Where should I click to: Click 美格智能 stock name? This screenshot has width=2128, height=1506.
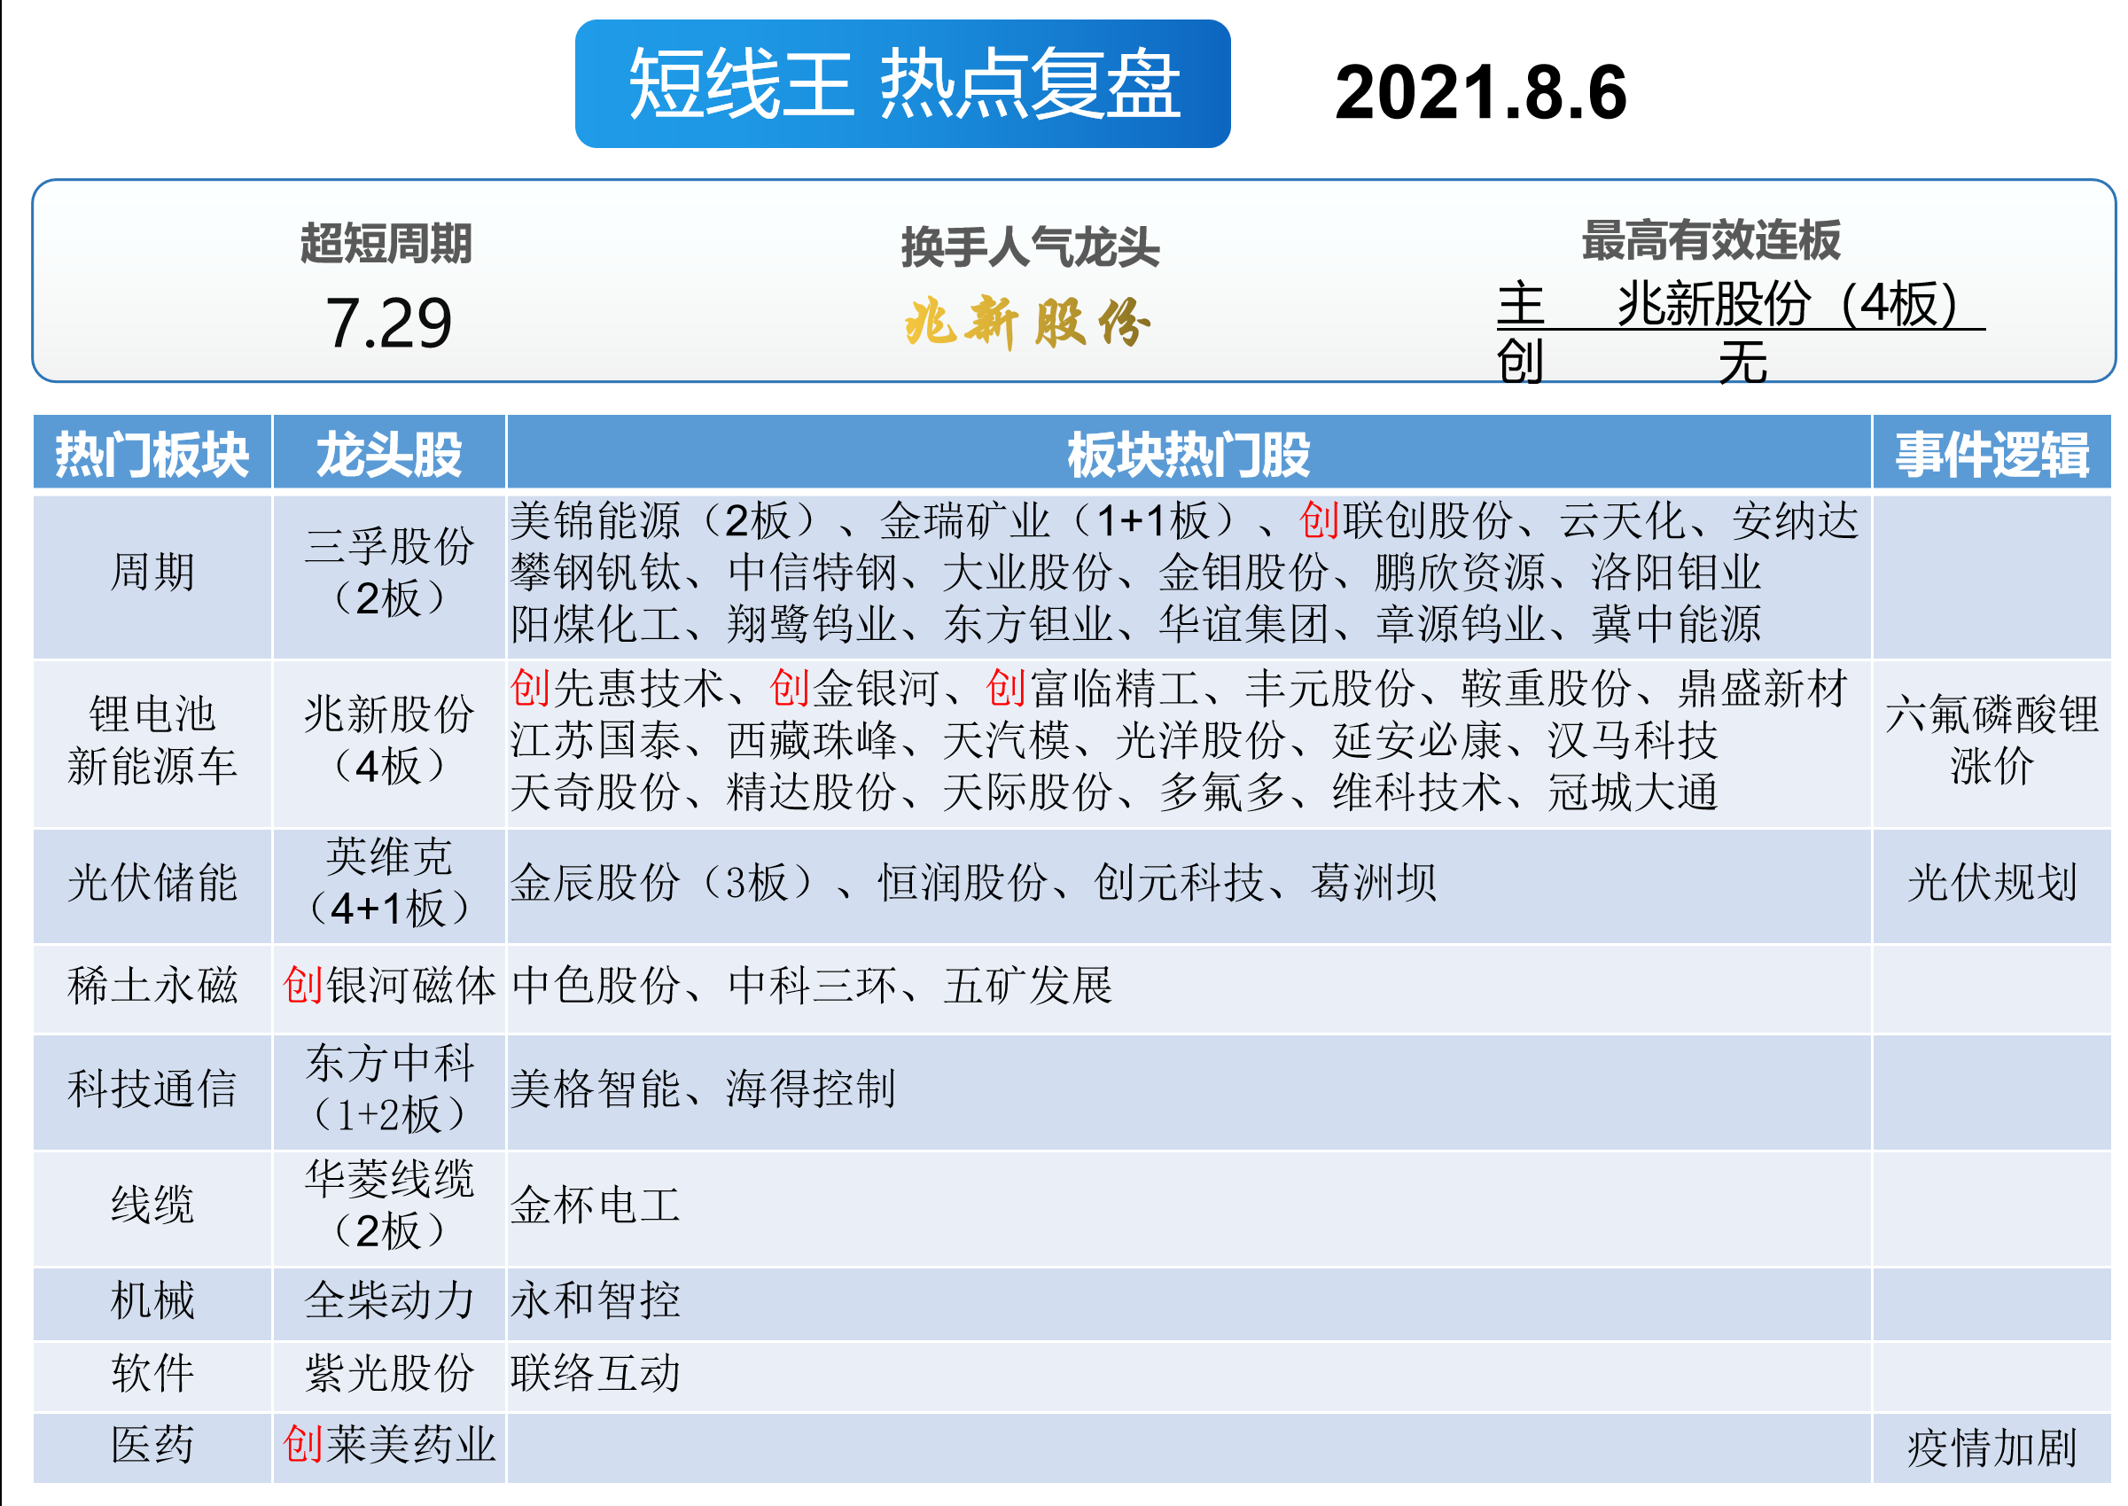596,1089
